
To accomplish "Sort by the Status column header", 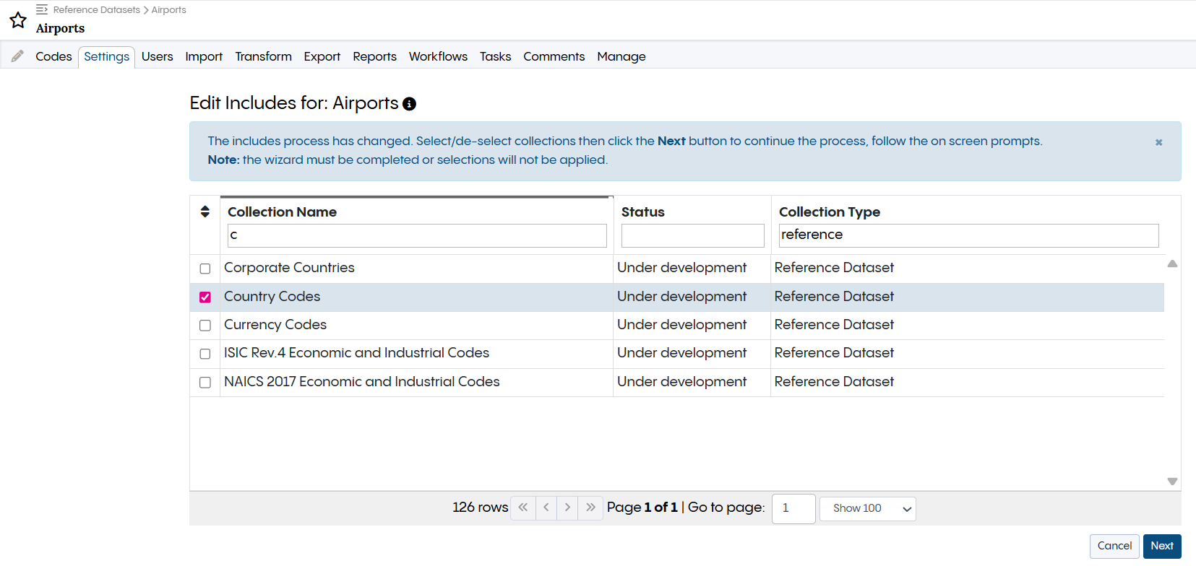I will [x=642, y=212].
